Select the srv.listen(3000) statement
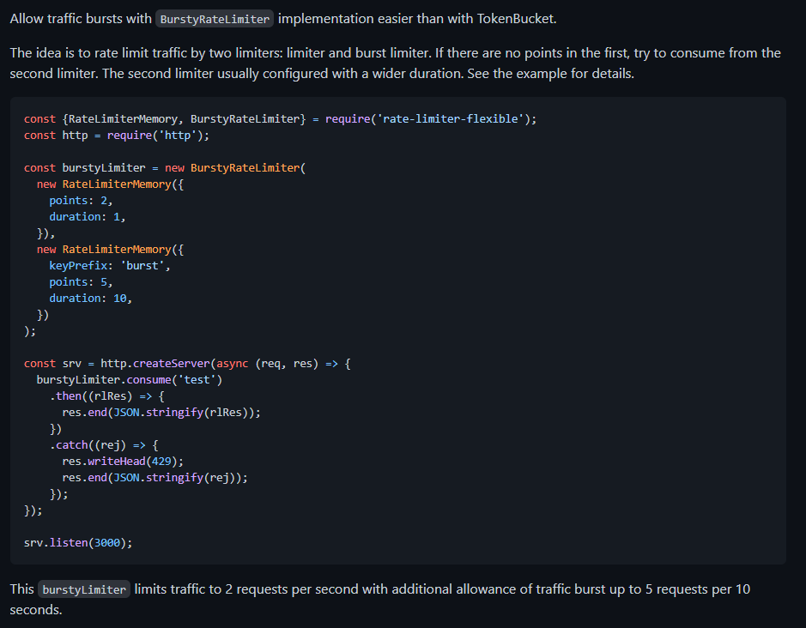The width and height of the screenshot is (806, 628). (x=78, y=542)
